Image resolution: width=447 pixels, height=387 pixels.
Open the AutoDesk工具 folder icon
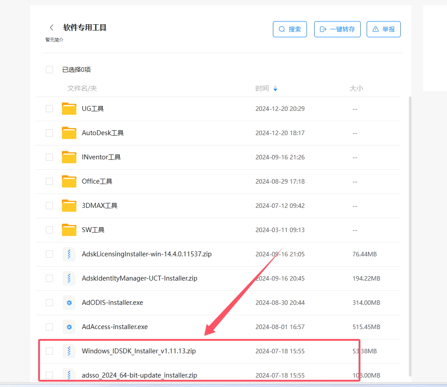tap(69, 133)
